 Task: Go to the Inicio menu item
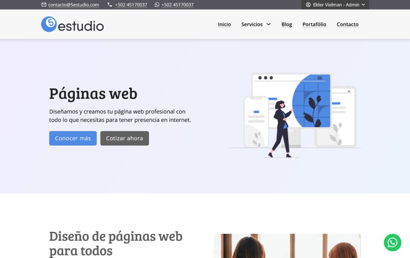pyautogui.click(x=224, y=24)
